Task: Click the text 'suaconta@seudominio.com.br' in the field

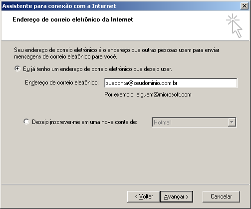Action: (142, 83)
